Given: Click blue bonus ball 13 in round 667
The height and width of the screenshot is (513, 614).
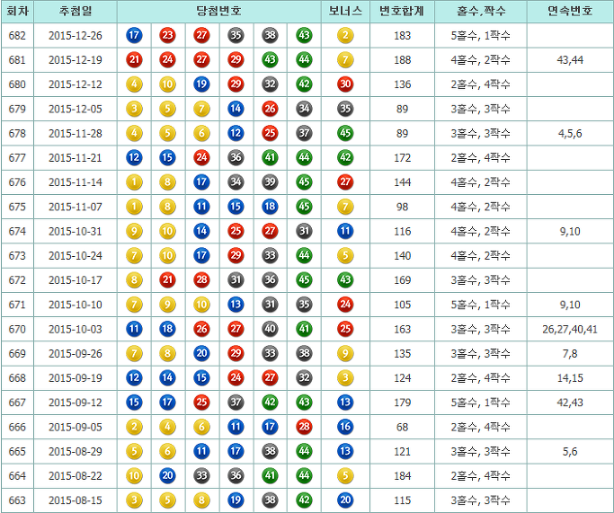Looking at the screenshot, I should 345,402.
